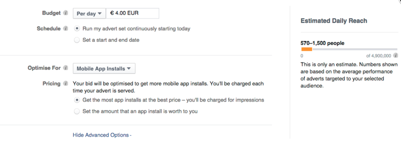Click the Hide Advanced Options link
401x150 pixels.
pos(102,135)
